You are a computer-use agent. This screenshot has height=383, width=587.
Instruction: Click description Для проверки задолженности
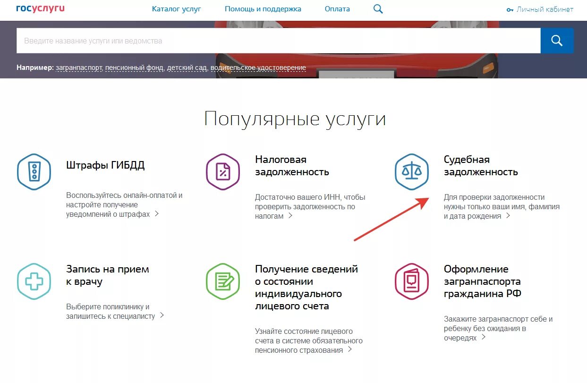502,206
